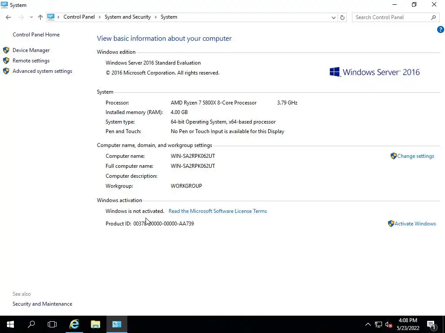
Task: Open the clock showing 4:08 PM
Action: (408, 324)
